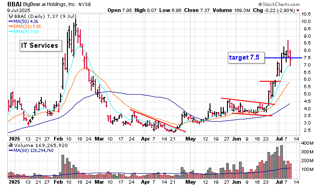The image size is (321, 186).
Task: Click 3.5 on the price axis
Action: pyautogui.click(x=307, y=116)
